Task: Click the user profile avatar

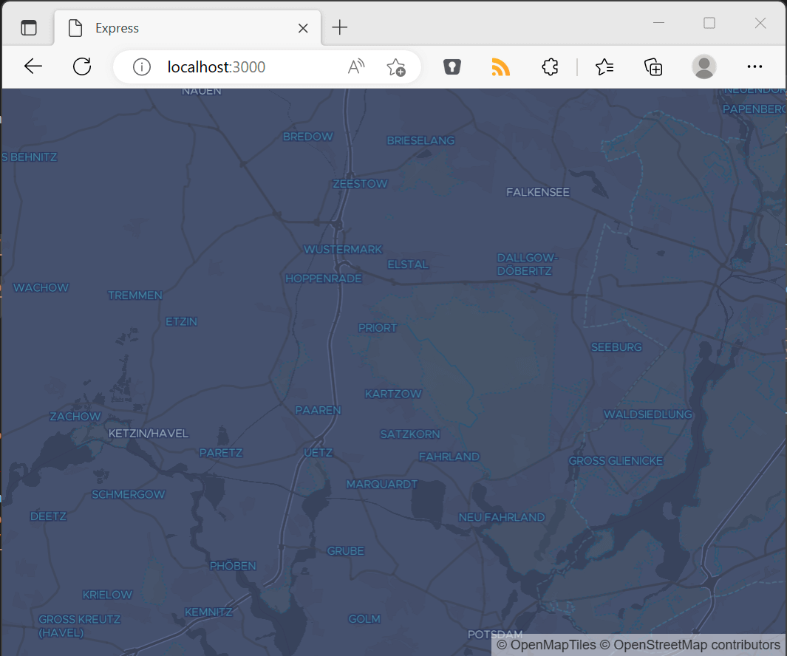Action: click(x=703, y=67)
